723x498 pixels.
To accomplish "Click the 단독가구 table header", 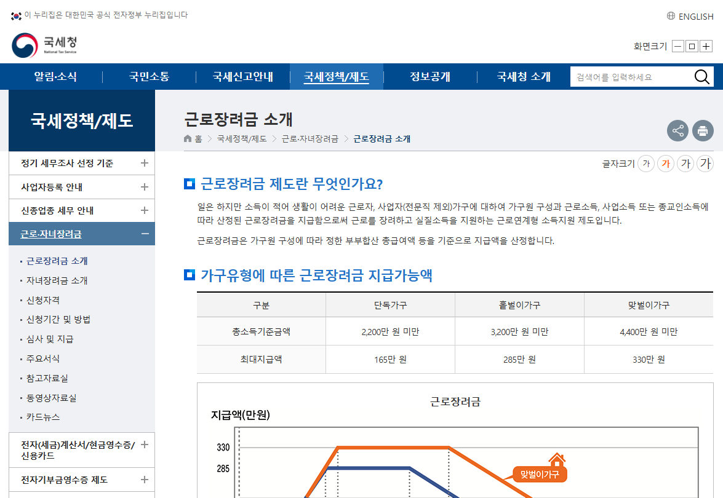I will click(x=390, y=305).
